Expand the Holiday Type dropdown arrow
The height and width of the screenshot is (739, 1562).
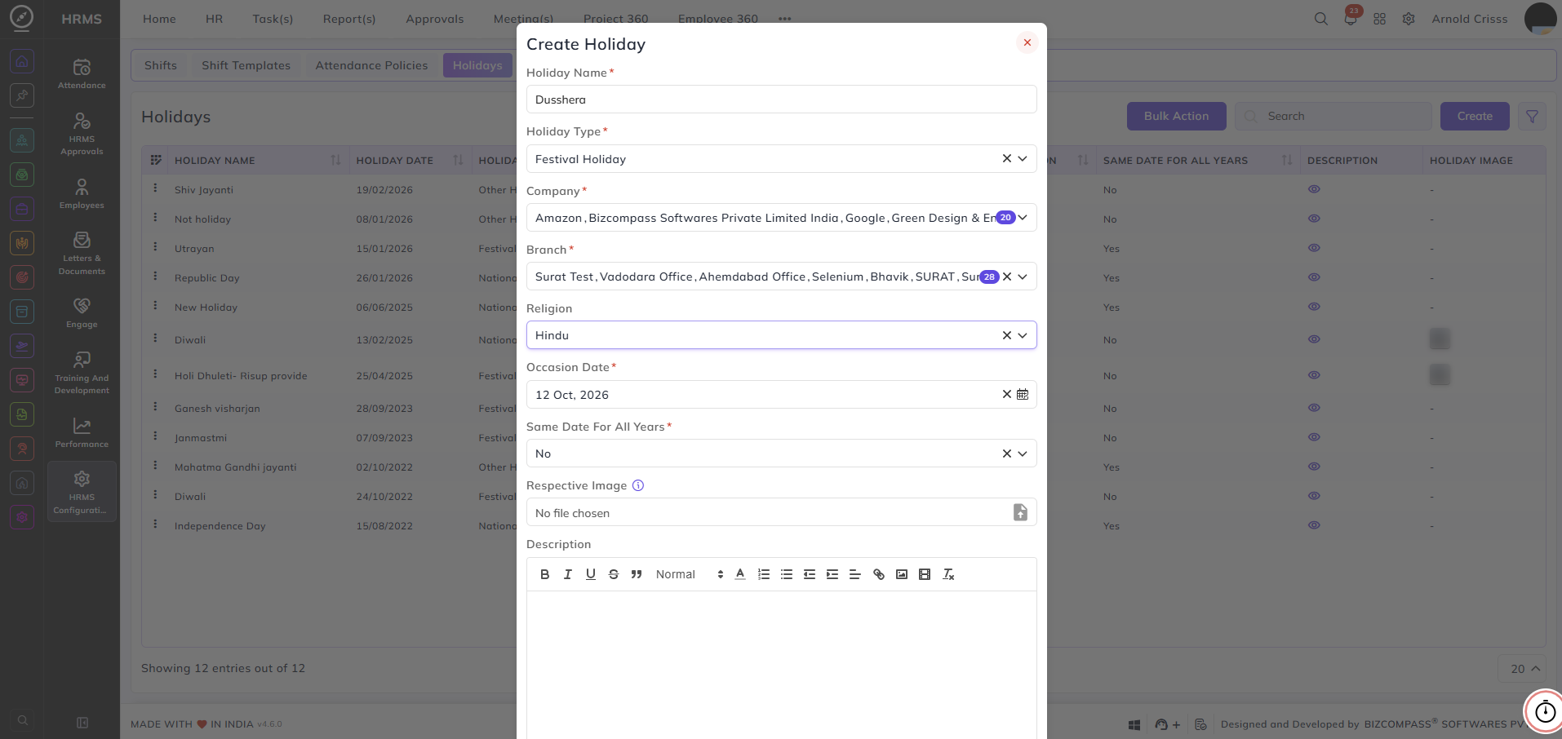1023,159
